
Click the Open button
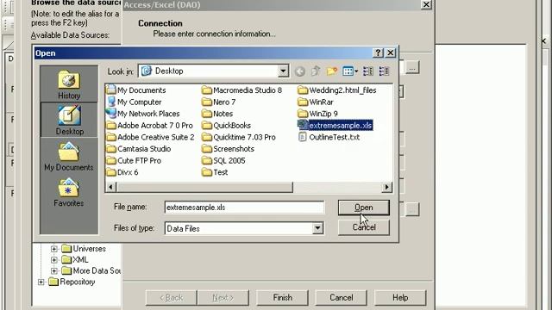(x=364, y=208)
